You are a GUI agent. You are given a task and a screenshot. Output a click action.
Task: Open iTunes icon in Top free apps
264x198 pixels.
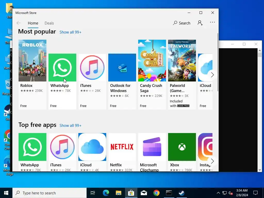62,147
